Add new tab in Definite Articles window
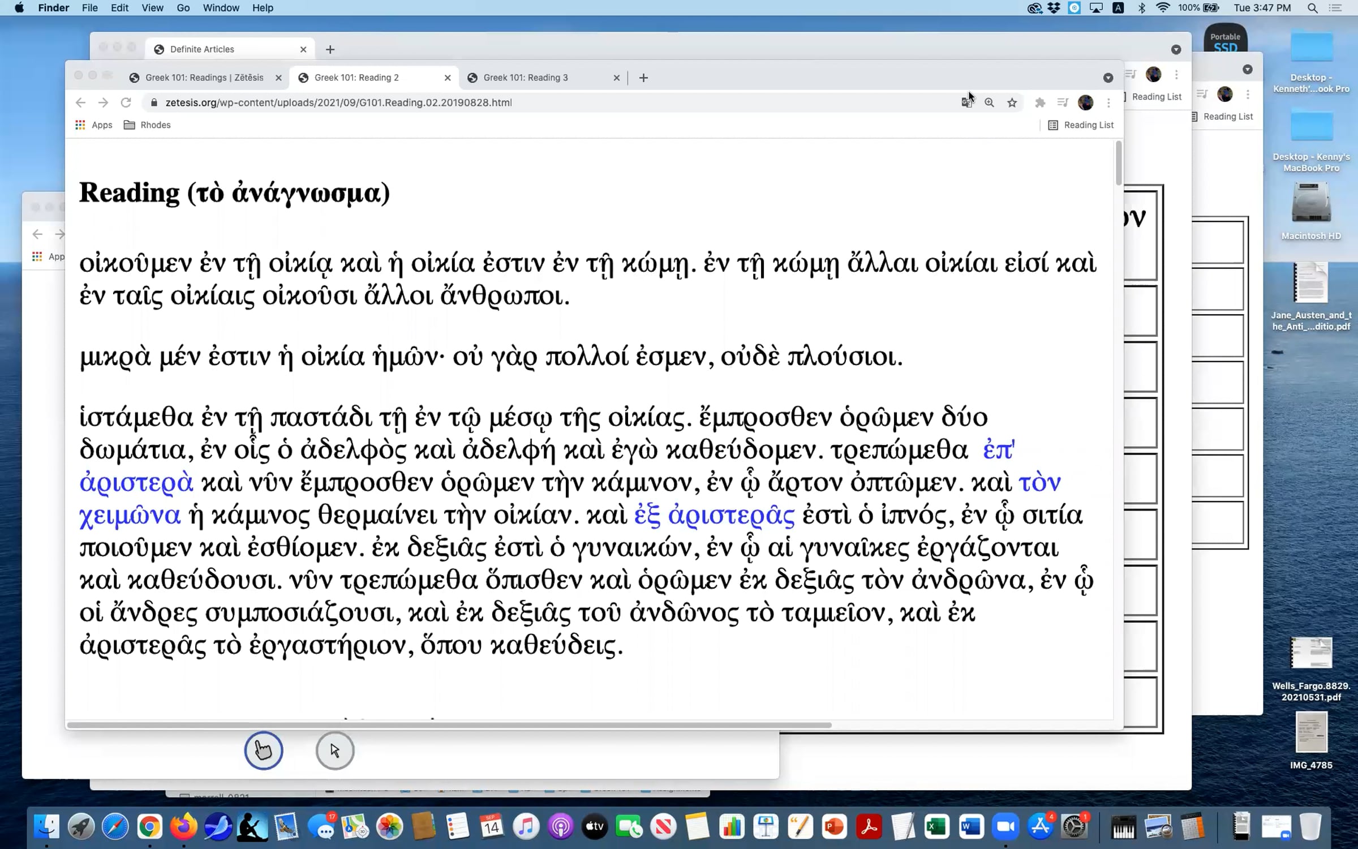This screenshot has width=1358, height=849. [x=330, y=50]
